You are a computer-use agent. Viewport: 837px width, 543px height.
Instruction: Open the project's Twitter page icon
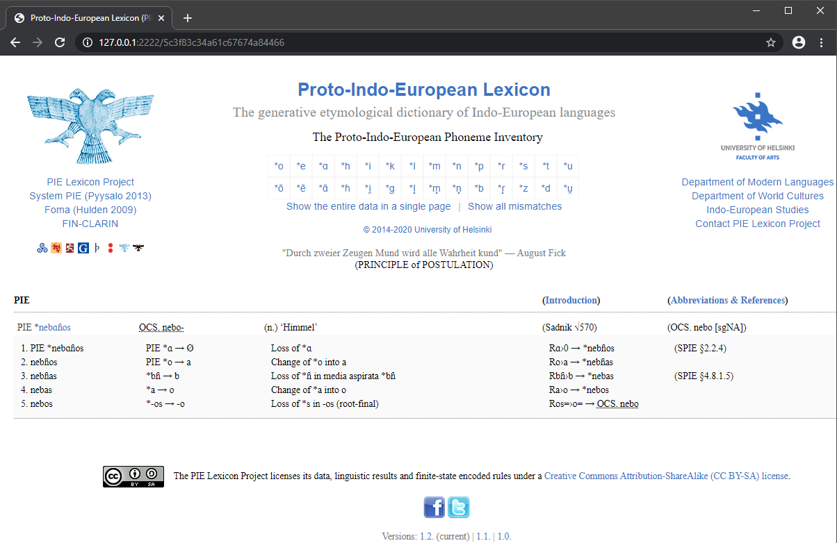(458, 507)
